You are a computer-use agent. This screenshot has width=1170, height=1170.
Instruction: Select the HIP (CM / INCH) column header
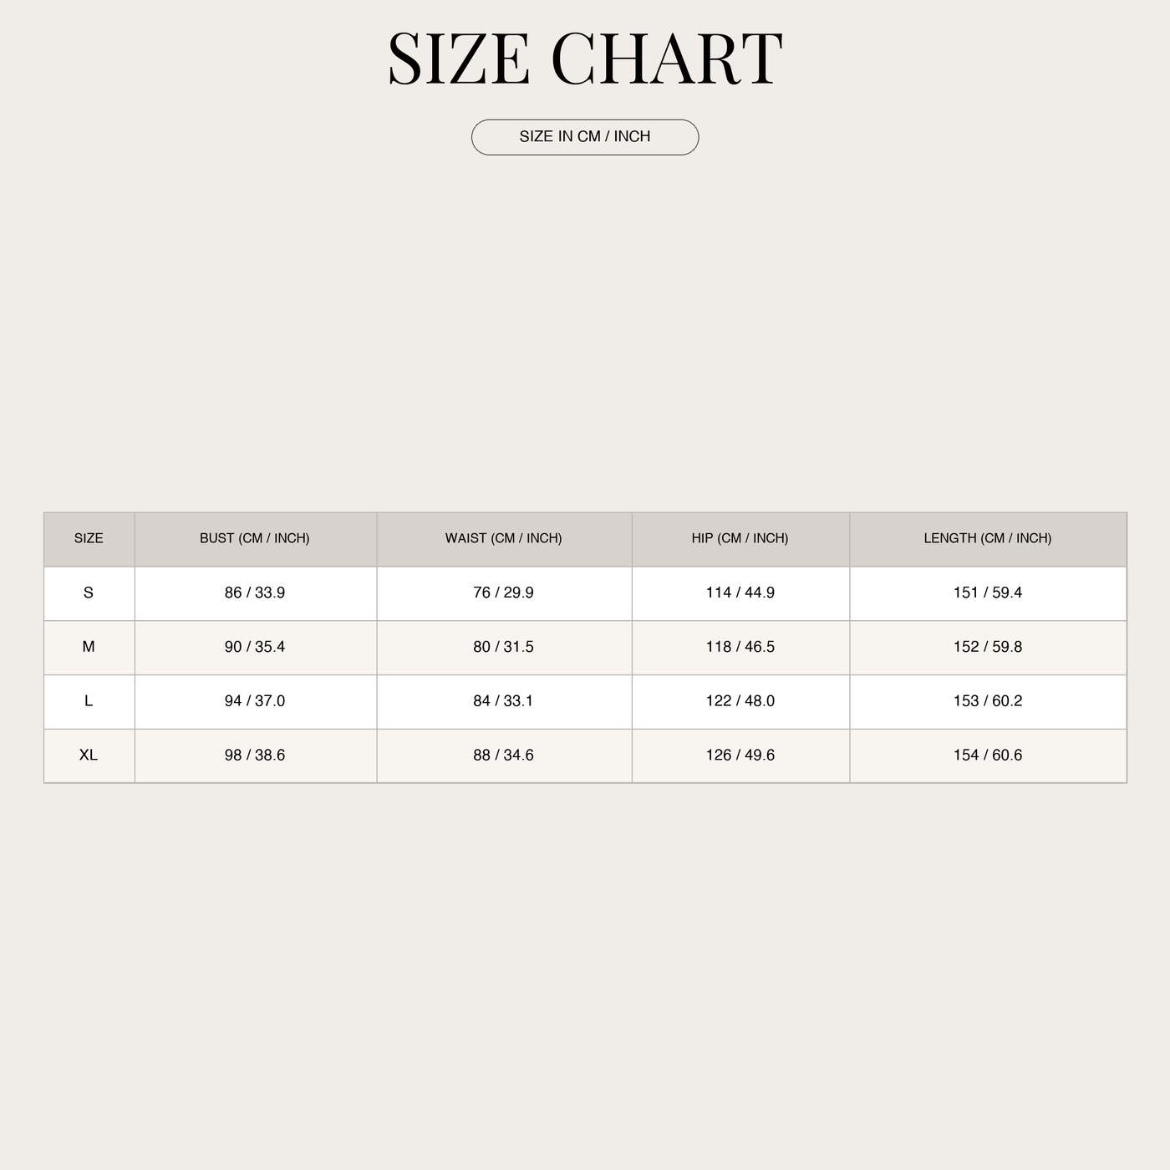pyautogui.click(x=740, y=538)
